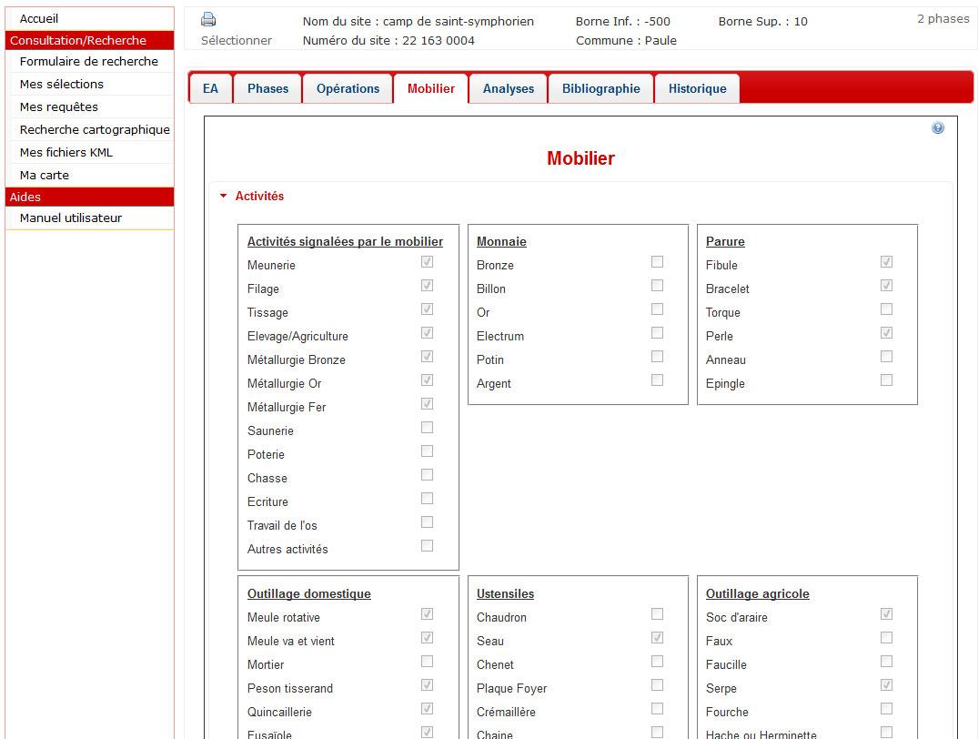Click the printer icon above Sélectionner
This screenshot has width=978, height=739.
coord(208,19)
